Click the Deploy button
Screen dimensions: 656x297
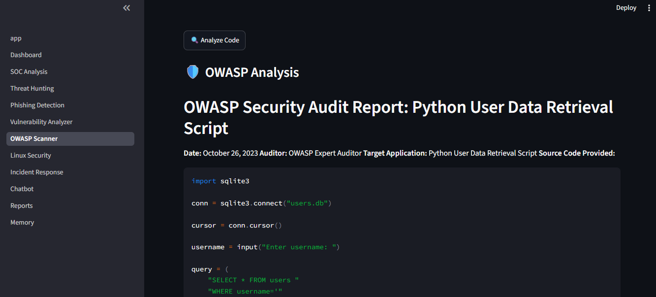point(626,8)
